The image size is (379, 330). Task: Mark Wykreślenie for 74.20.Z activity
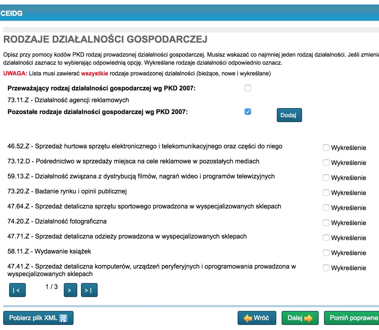[326, 223]
